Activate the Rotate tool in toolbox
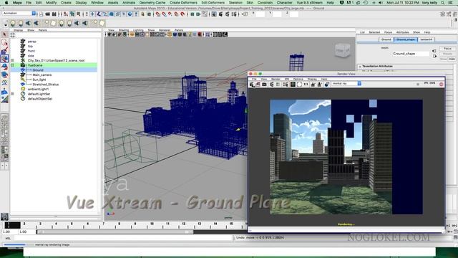The height and width of the screenshot is (258, 458). pyautogui.click(x=4, y=67)
